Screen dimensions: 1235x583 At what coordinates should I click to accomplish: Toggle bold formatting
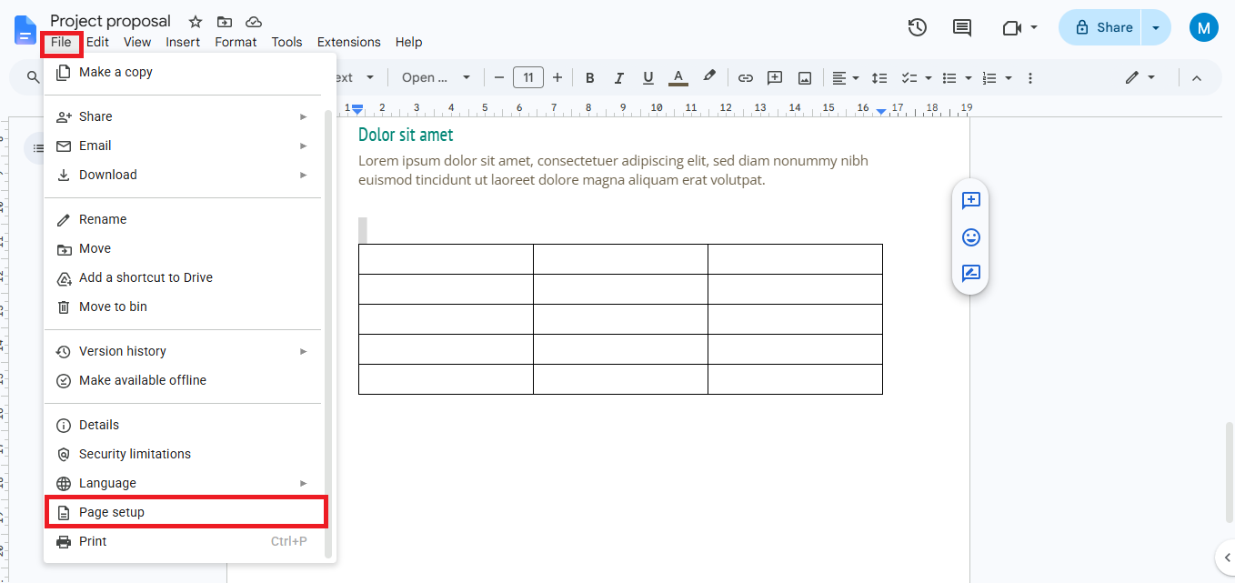[589, 78]
